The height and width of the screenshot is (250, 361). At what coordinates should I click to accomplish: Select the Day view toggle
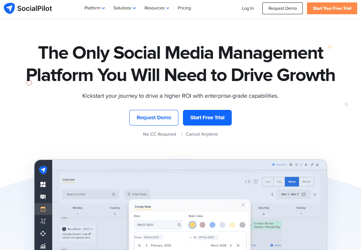pos(279,182)
